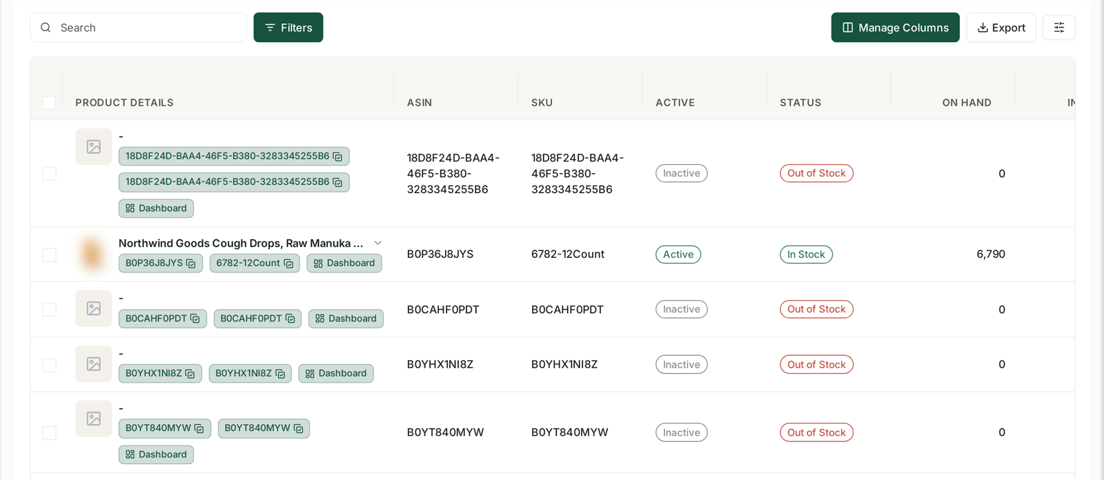Click the ON HAND column header

[x=967, y=103]
